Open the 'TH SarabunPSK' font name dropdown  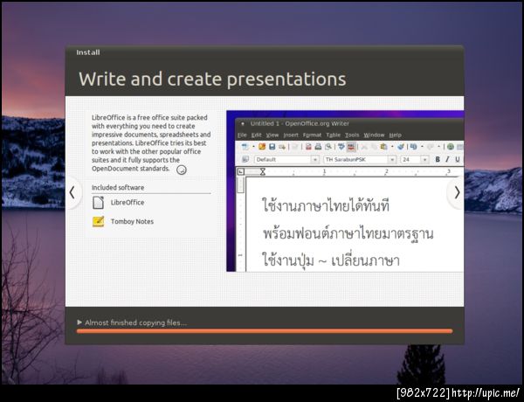pos(392,160)
